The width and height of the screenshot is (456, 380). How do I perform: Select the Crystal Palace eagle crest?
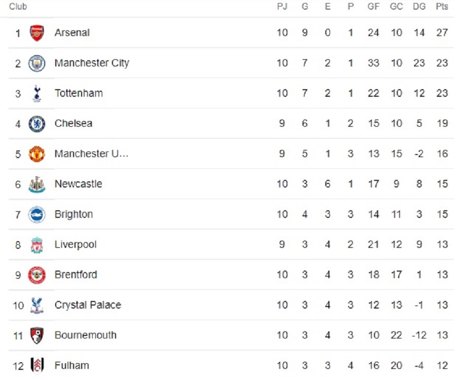pos(36,305)
